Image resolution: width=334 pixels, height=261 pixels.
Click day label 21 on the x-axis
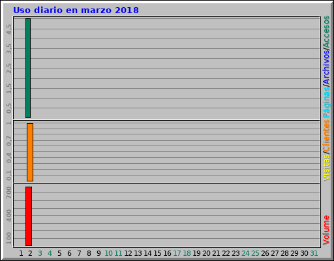pos(216,253)
